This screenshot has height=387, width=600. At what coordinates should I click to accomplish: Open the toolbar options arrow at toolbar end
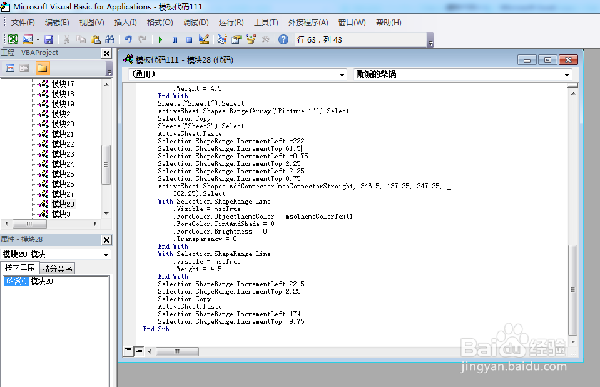click(x=431, y=40)
